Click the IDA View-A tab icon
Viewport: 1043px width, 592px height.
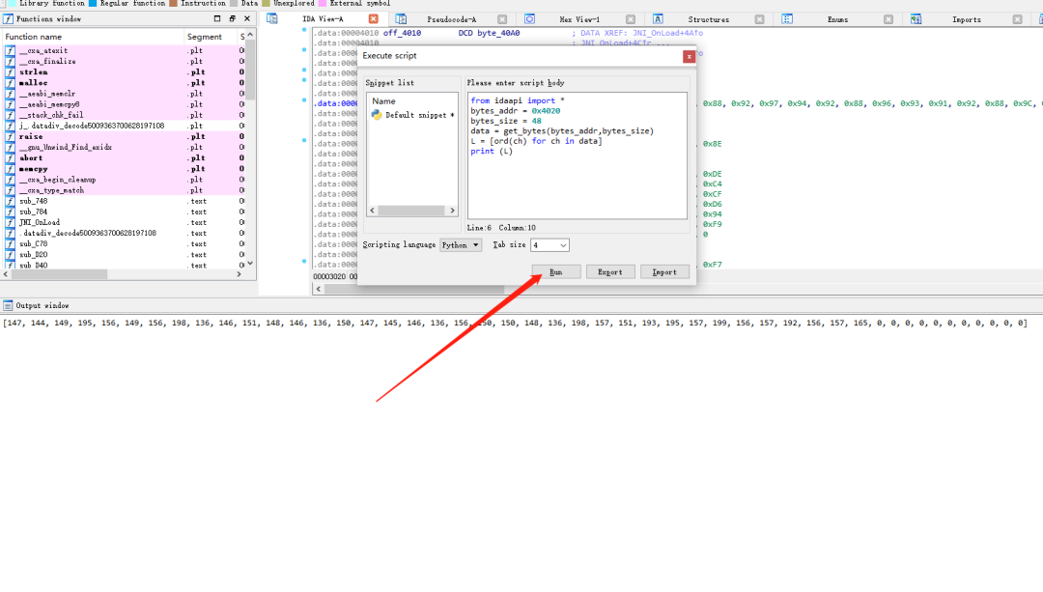272,18
